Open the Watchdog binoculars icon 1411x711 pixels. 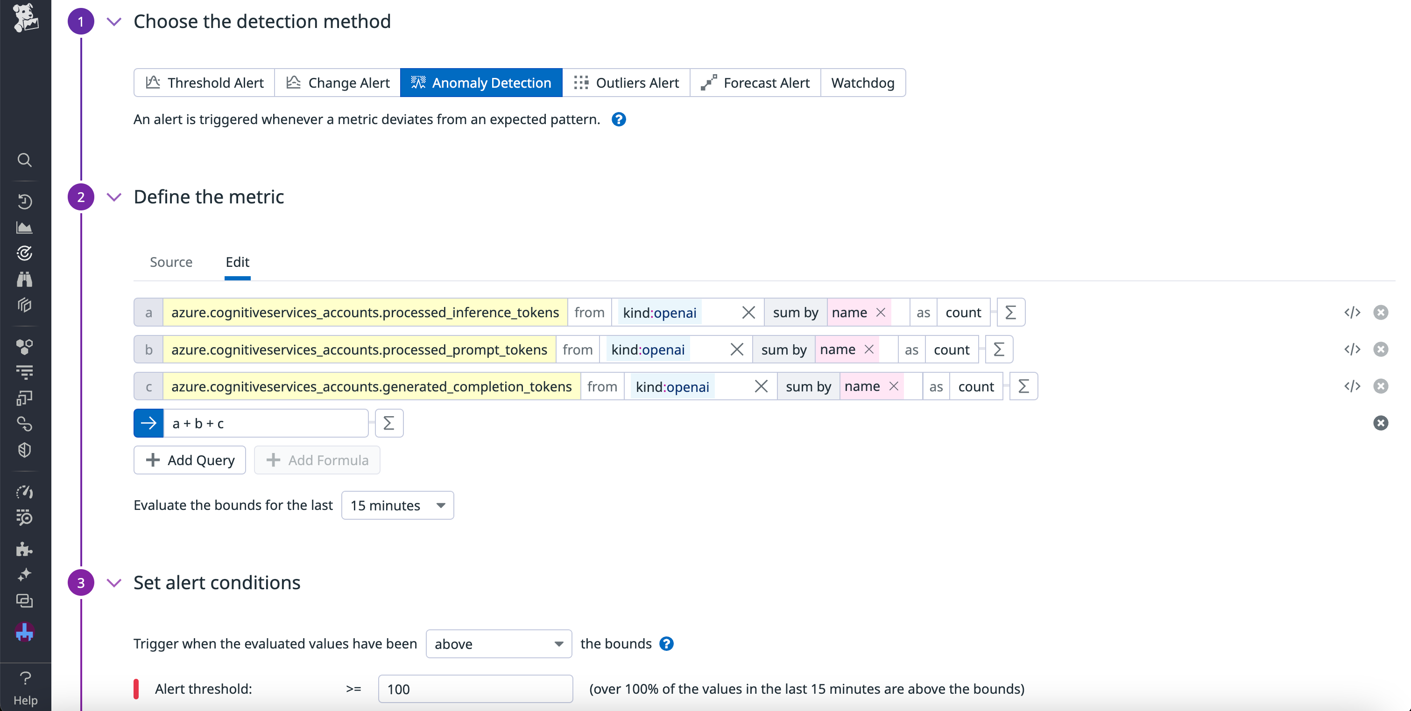[25, 279]
